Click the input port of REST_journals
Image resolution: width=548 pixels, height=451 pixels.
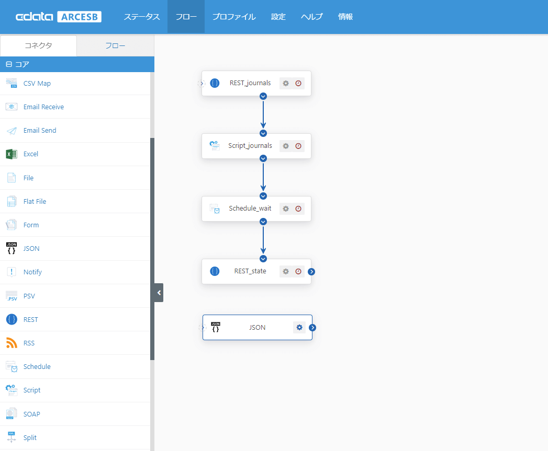pos(202,84)
